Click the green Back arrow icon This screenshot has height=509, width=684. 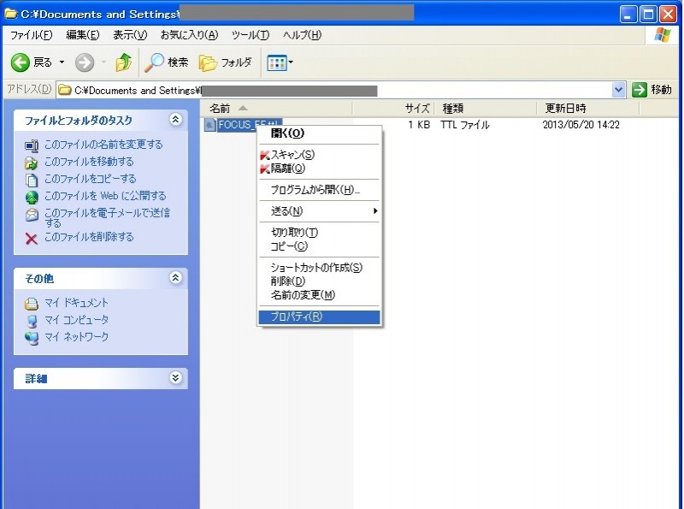(x=21, y=62)
